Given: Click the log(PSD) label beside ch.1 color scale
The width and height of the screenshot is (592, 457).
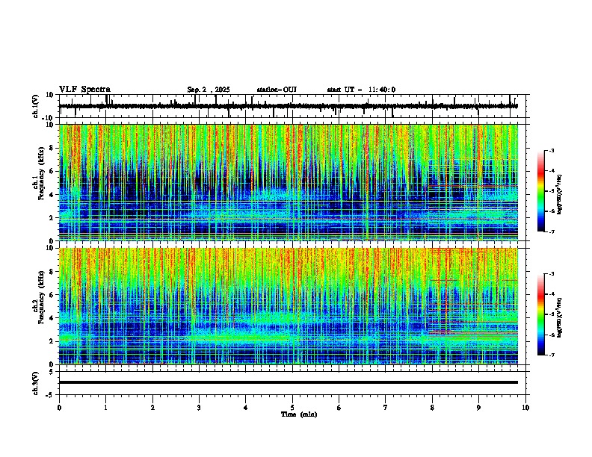Looking at the screenshot, I should 559,195.
